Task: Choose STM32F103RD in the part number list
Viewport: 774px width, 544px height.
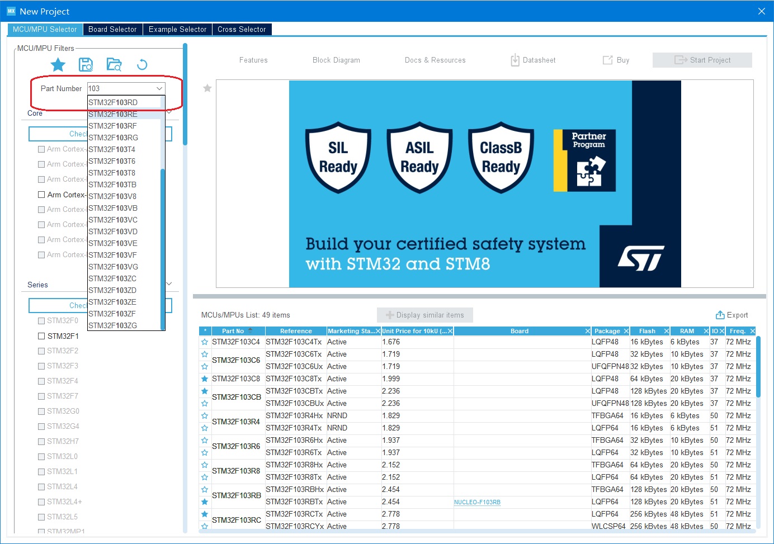Action: (124, 102)
